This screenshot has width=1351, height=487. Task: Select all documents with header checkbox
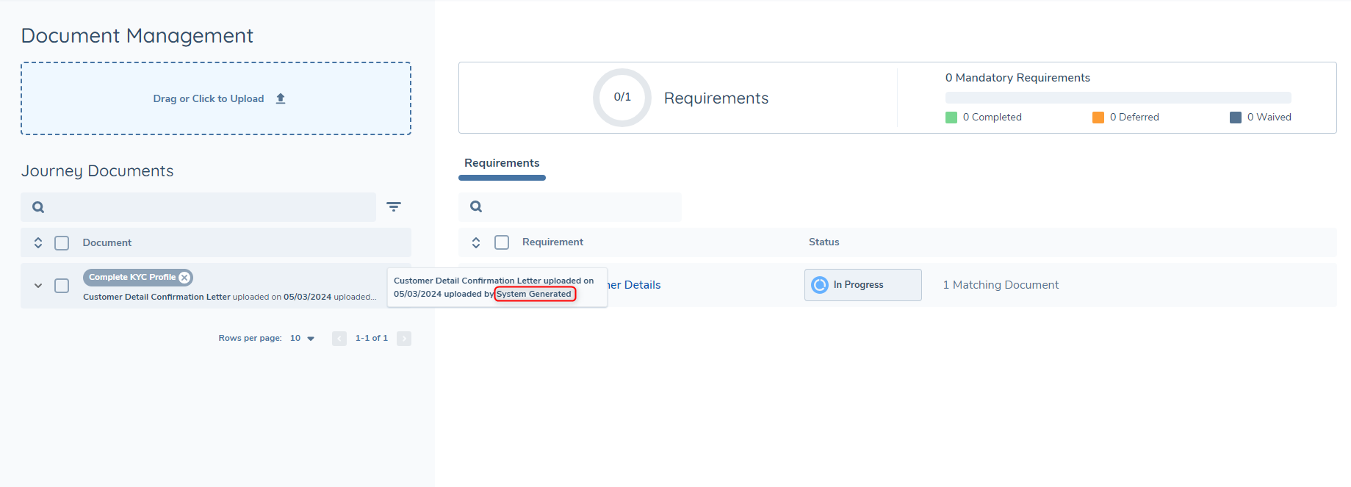pyautogui.click(x=62, y=242)
